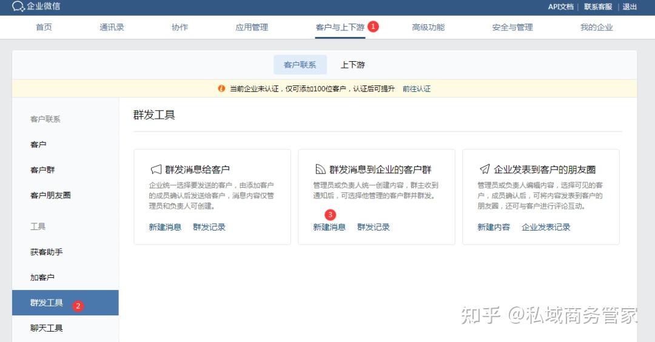Open the 首页 tab

click(x=44, y=27)
